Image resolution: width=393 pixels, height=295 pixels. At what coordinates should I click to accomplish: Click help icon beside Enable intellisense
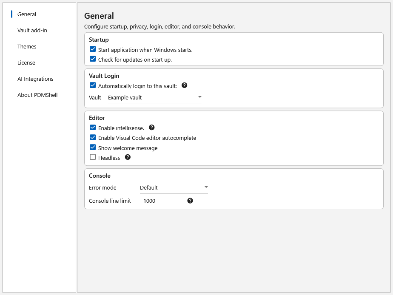coord(152,128)
